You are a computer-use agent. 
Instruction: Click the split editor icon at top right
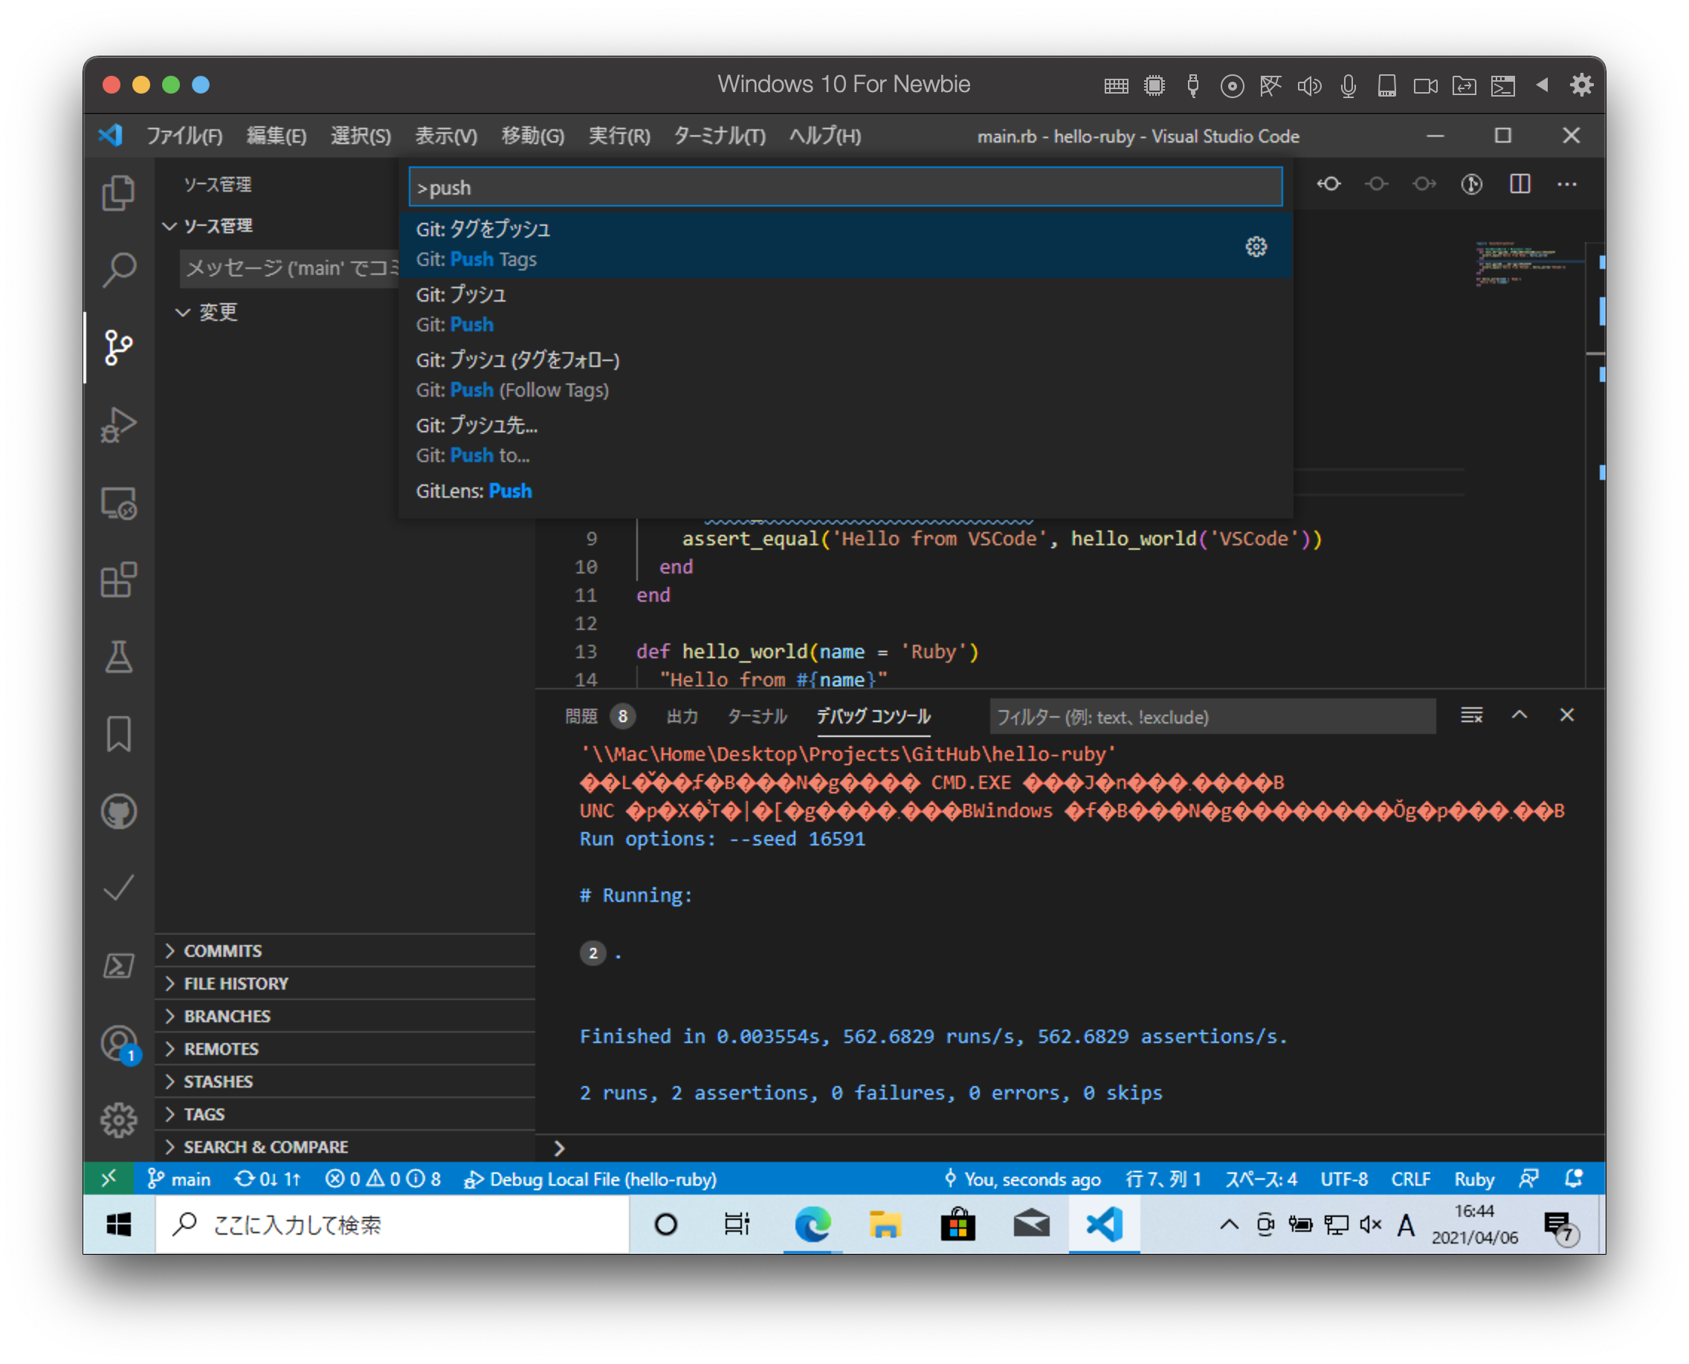1520,184
